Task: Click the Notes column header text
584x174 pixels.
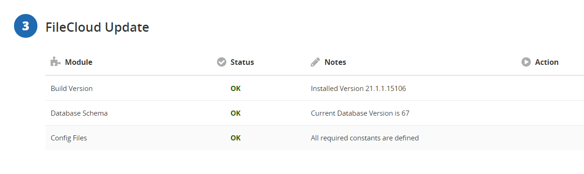Action: [x=335, y=62]
